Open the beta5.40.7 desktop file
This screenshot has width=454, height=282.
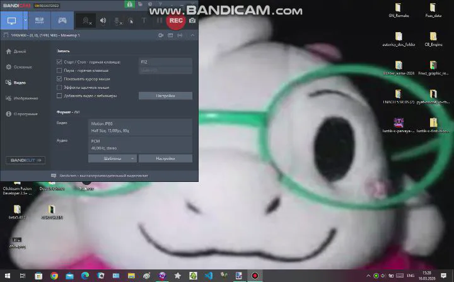(17, 211)
